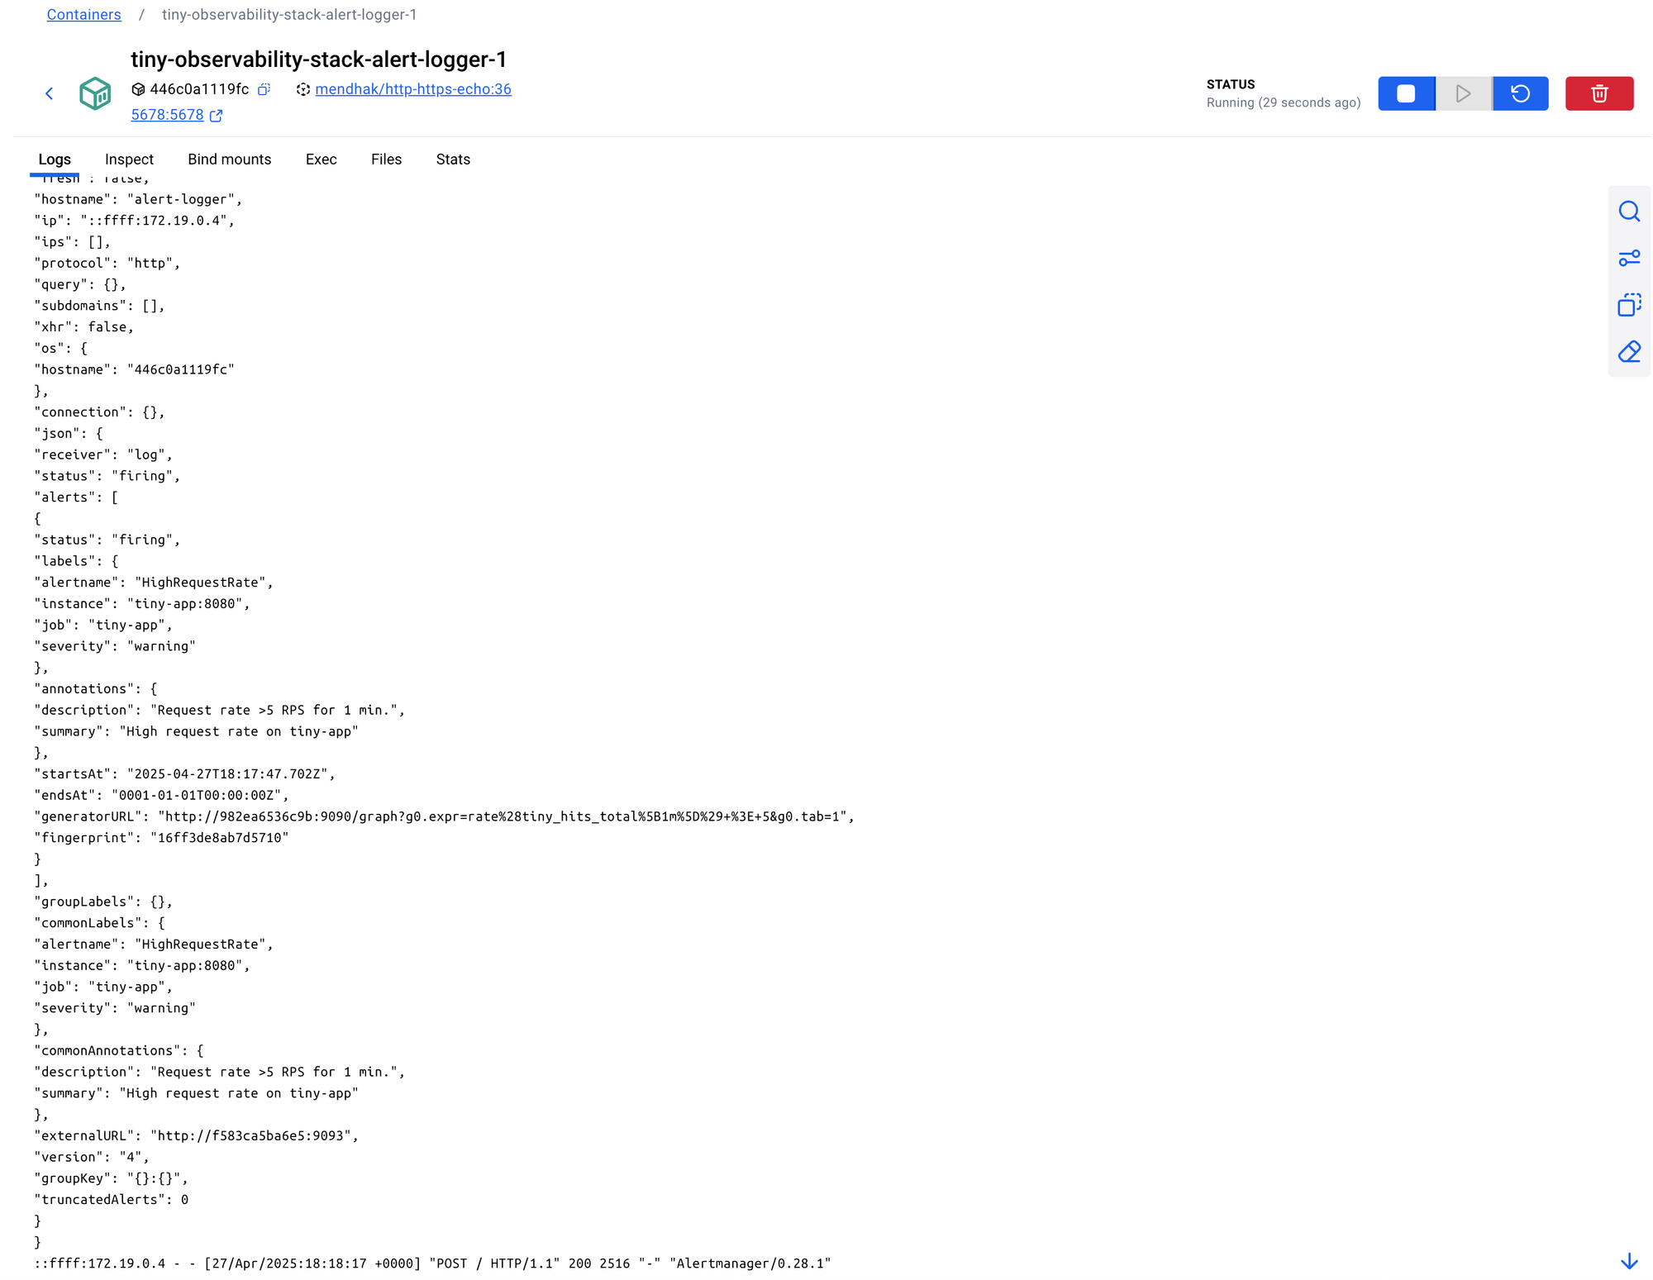The width and height of the screenshot is (1653, 1280).
Task: Click the start container play button
Action: pos(1463,93)
